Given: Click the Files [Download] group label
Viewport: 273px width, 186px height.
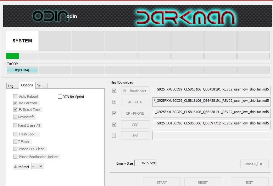Looking at the screenshot, I should [x=122, y=82].
